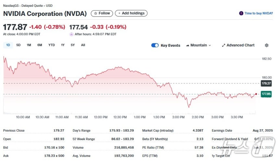
Task: Click the Advanced Chart link
Action: (x=240, y=45)
